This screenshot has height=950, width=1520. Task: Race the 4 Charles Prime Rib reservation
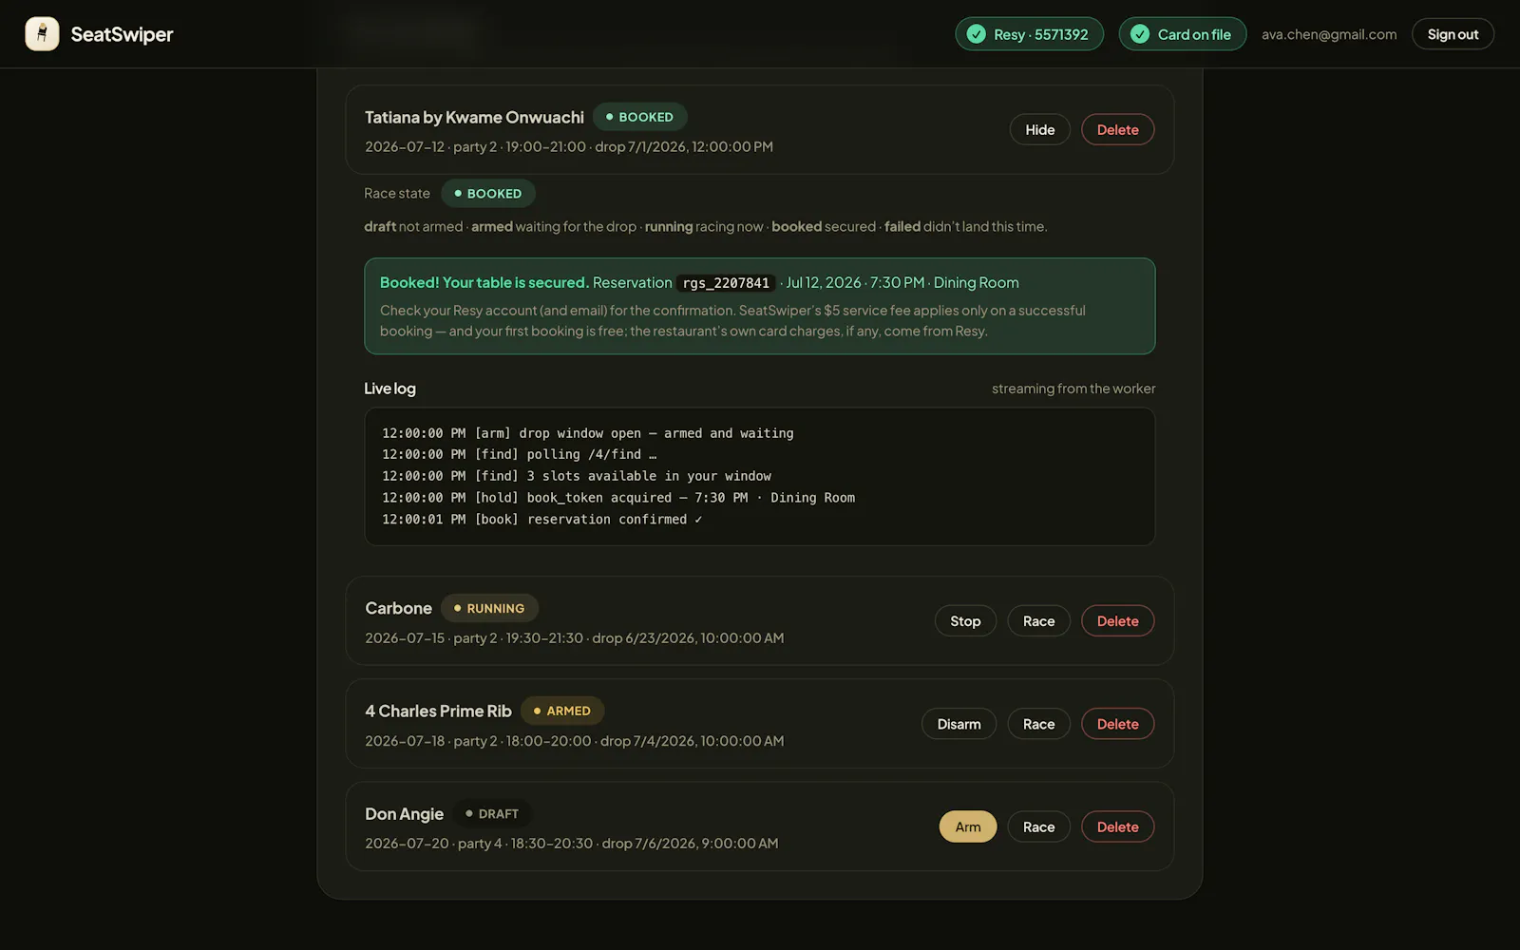coord(1038,724)
